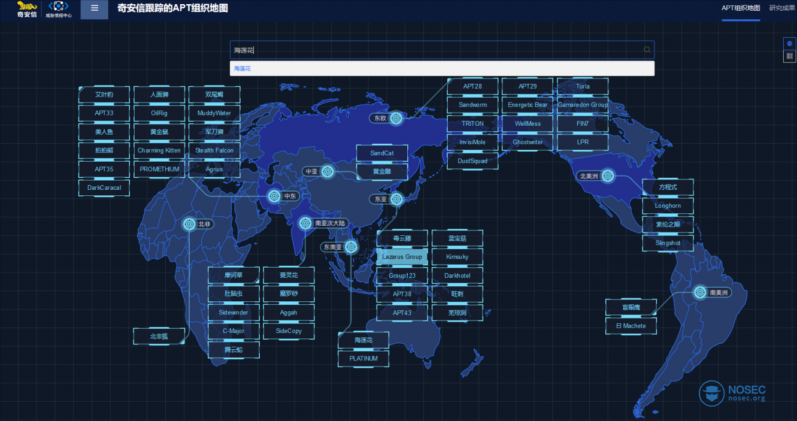Open the WellMess group card
This screenshot has height=421, width=797.
click(x=528, y=123)
